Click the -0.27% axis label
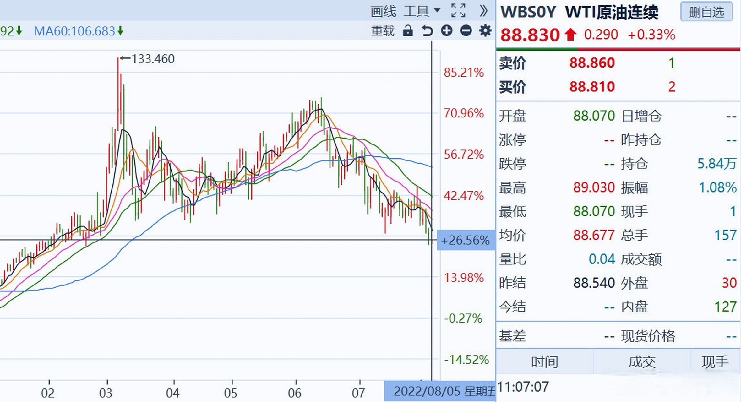This screenshot has width=741, height=402. (463, 318)
